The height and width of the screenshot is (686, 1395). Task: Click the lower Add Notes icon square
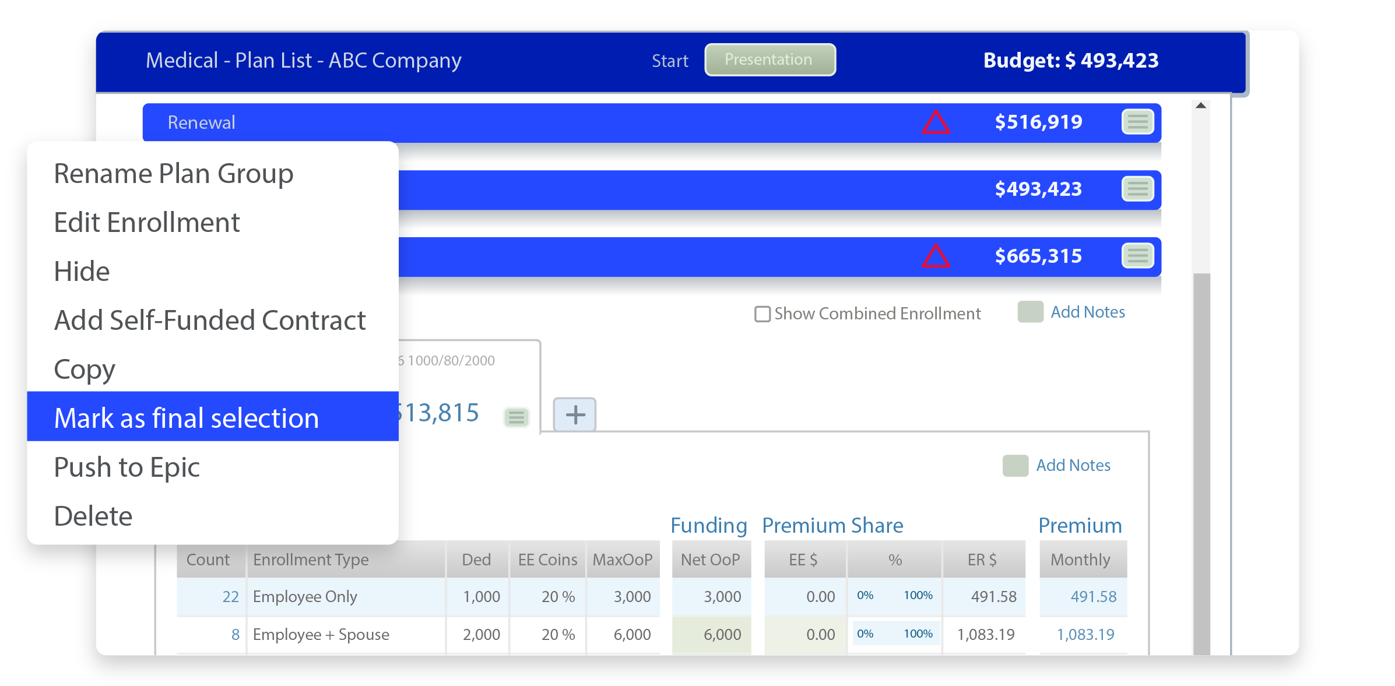[1015, 465]
